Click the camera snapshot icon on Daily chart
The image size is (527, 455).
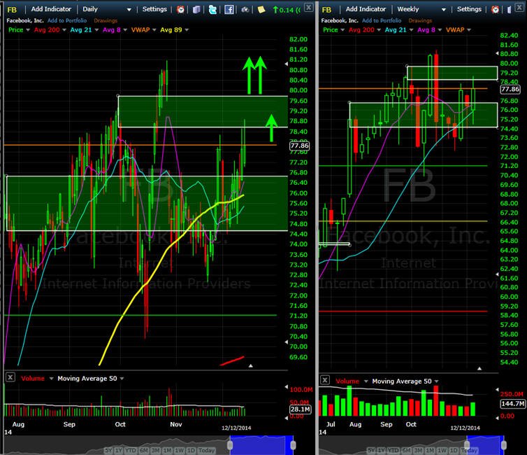tap(245, 9)
